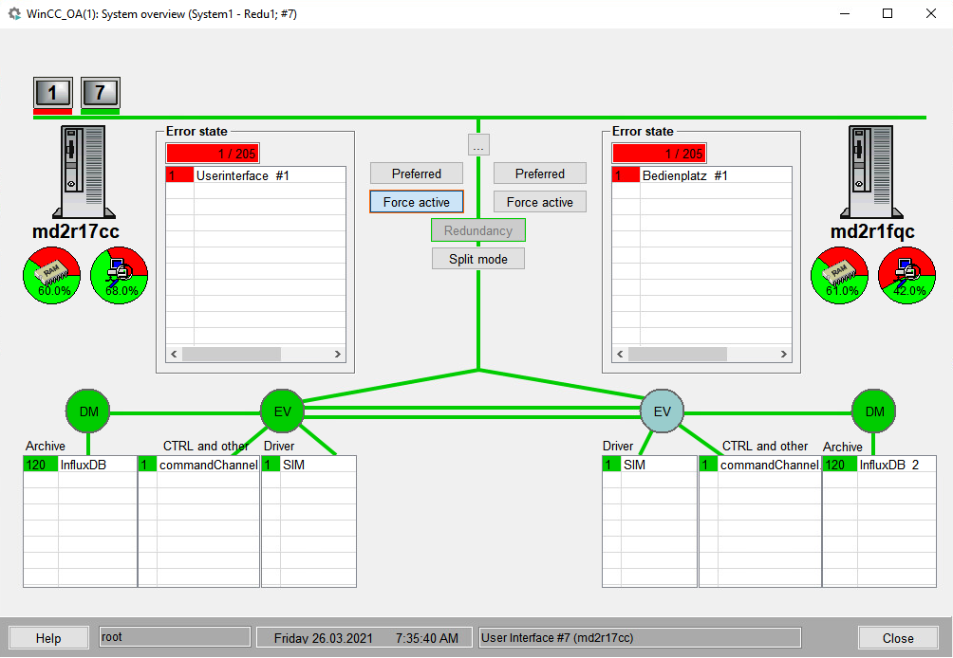The image size is (953, 658).
Task: Click the Close button in the bottom bar
Action: 898,638
